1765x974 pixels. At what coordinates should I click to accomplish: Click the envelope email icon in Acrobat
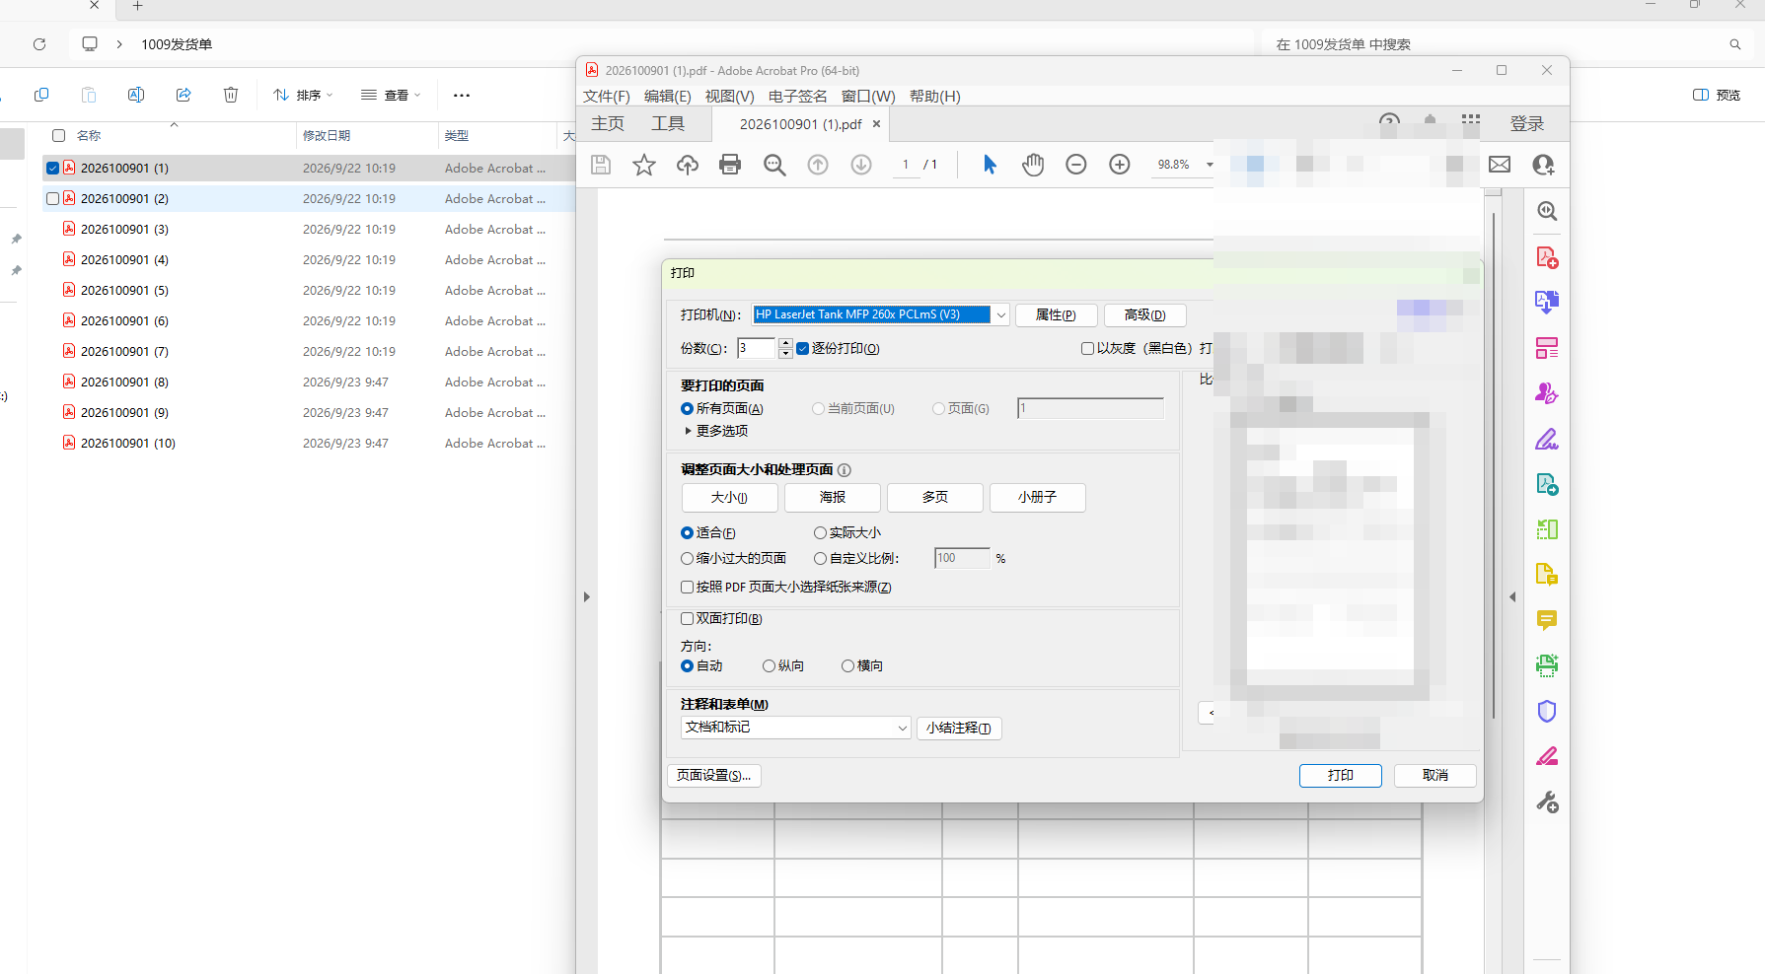pos(1500,165)
